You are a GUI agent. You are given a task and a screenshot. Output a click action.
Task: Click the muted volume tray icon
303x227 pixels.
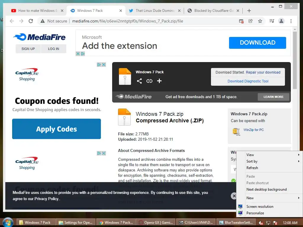tap(260, 223)
